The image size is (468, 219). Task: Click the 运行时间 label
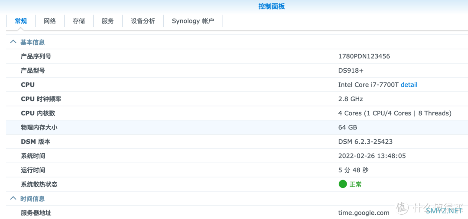click(33, 170)
